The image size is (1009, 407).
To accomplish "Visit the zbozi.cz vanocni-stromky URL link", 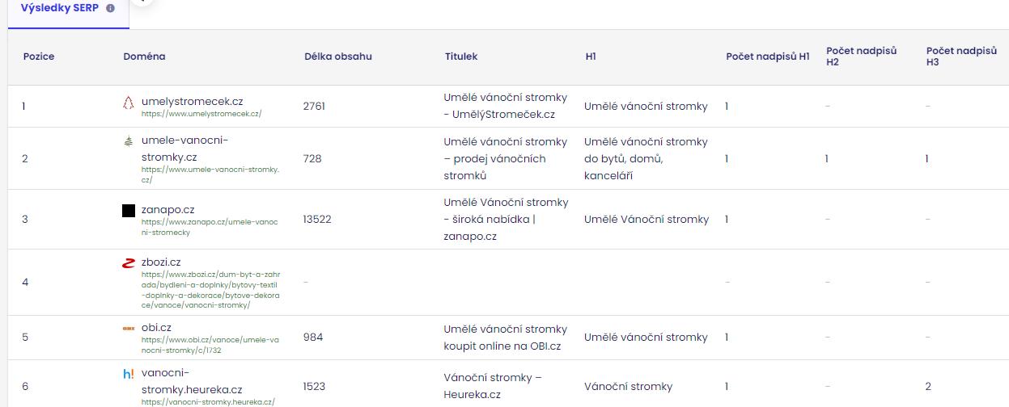I will click(x=210, y=290).
